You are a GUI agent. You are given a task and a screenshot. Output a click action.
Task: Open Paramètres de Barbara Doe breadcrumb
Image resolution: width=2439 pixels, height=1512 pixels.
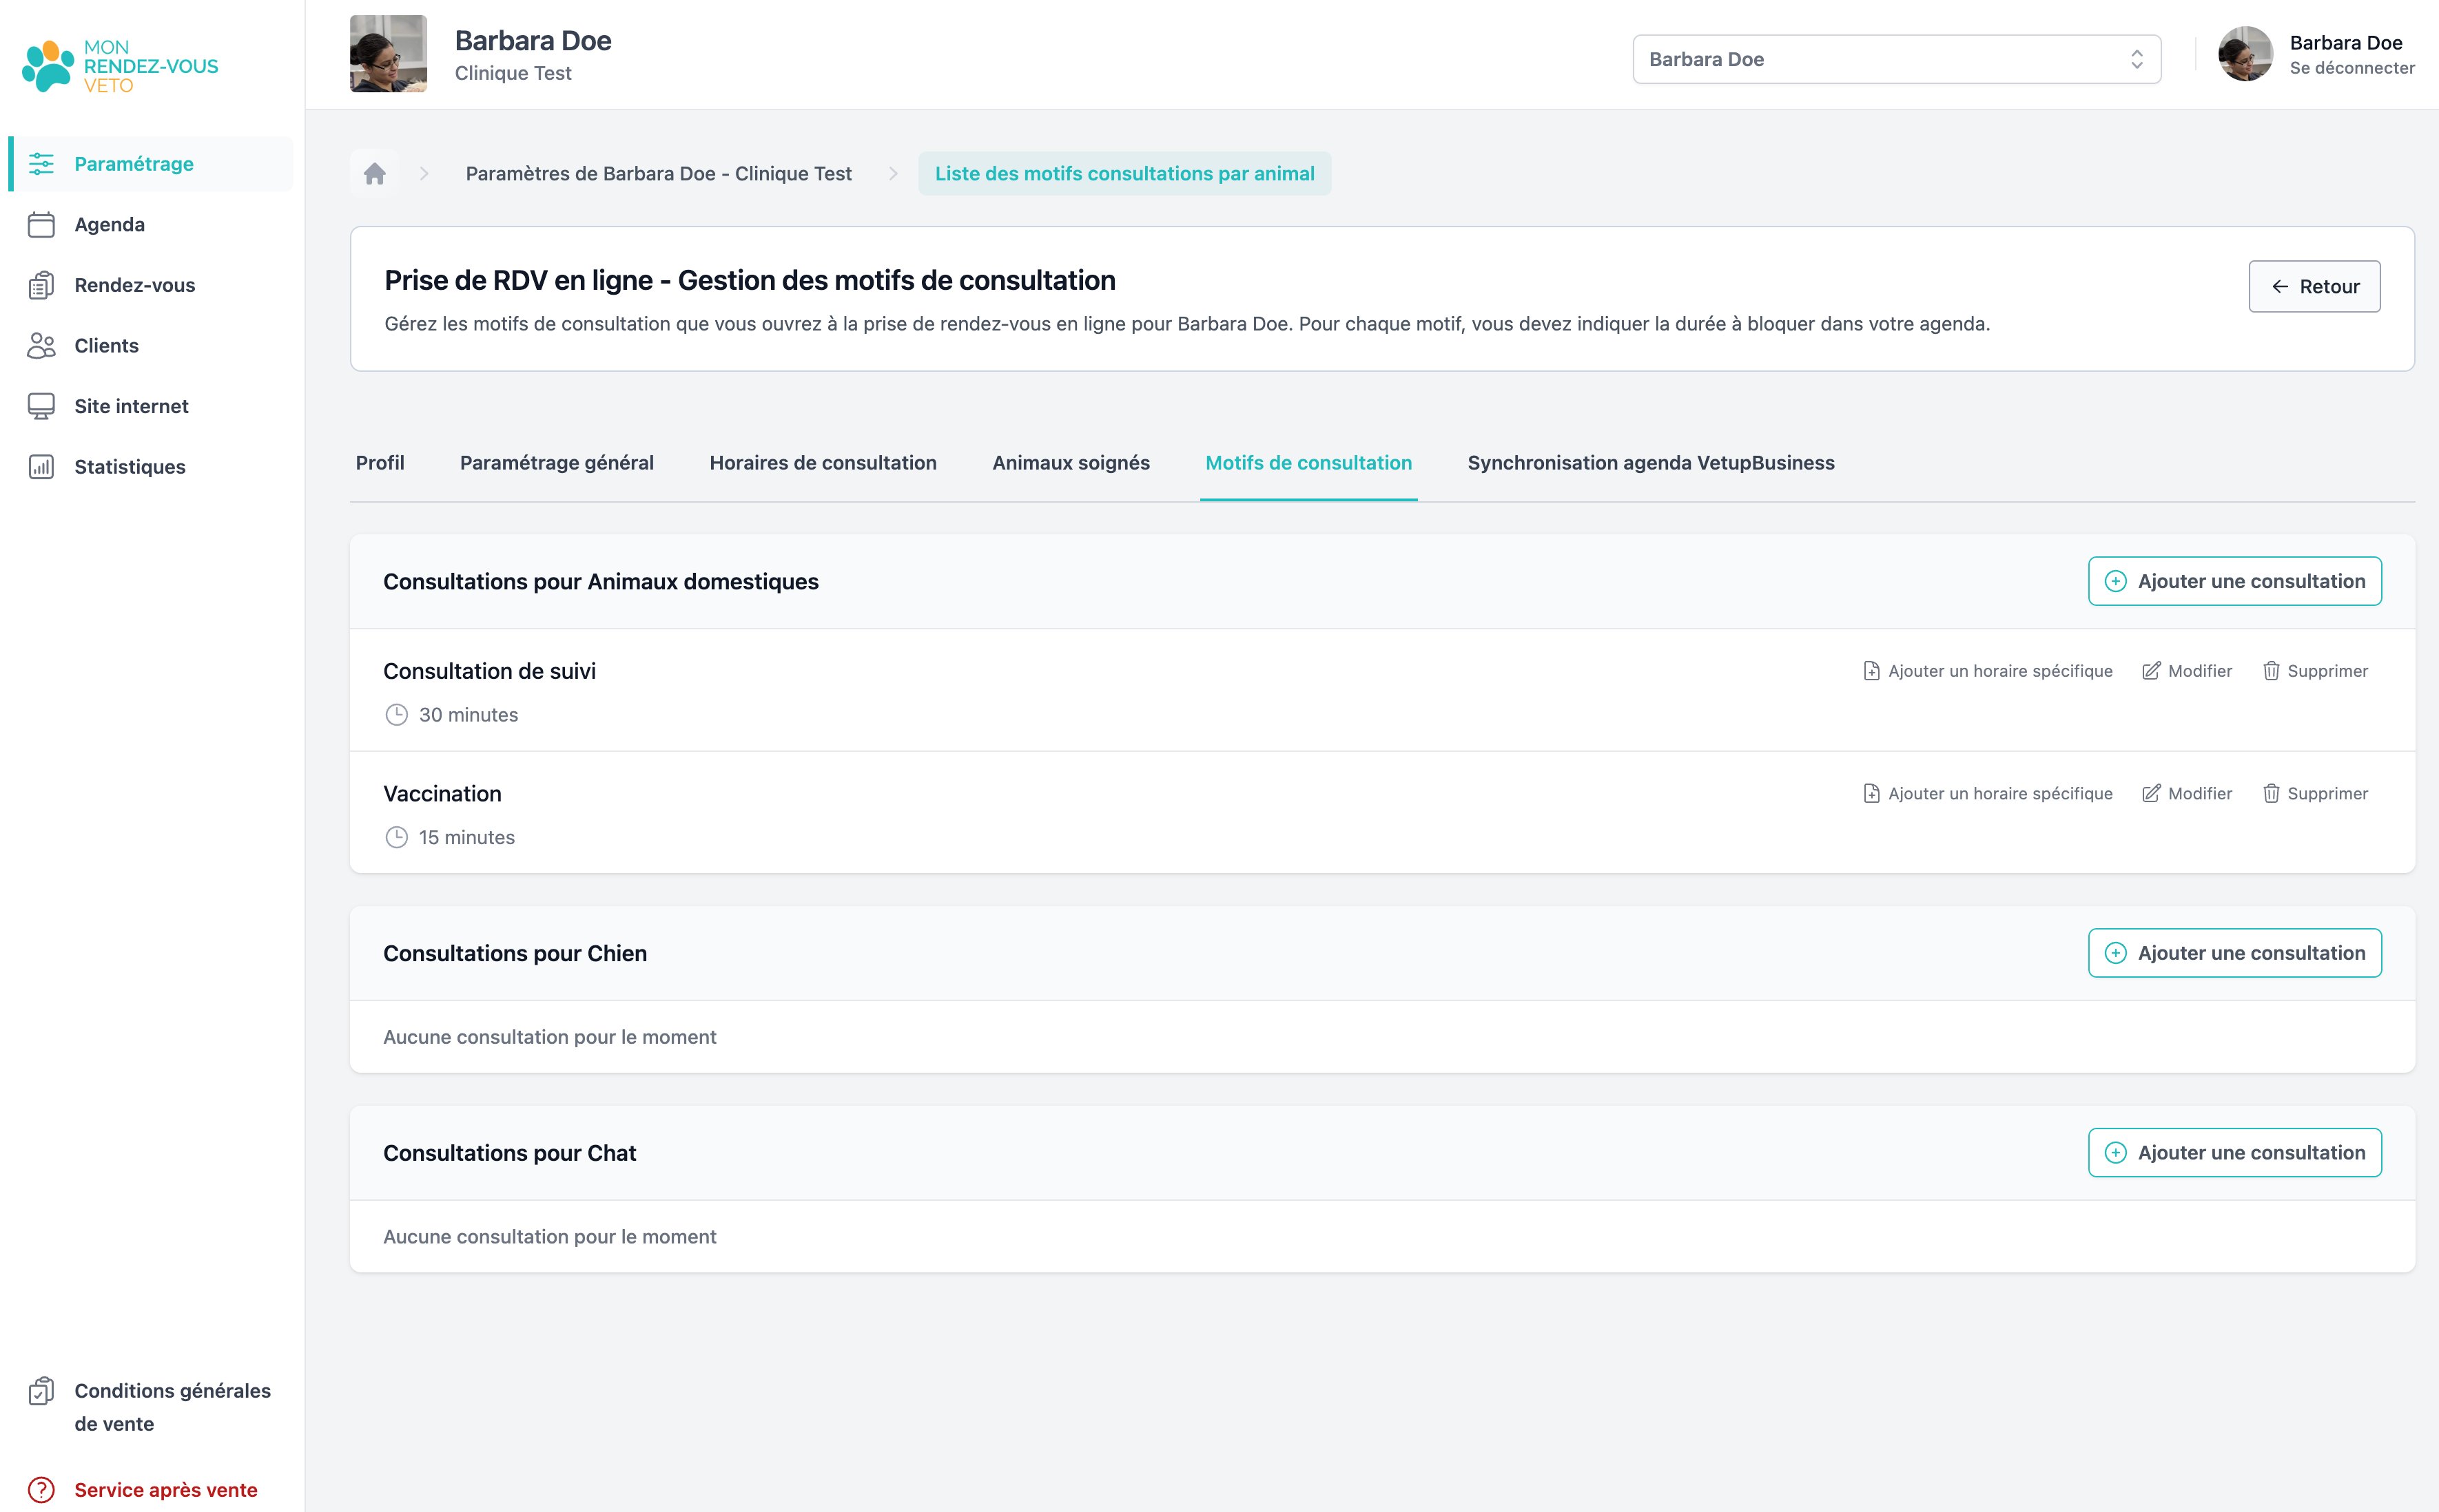658,174
